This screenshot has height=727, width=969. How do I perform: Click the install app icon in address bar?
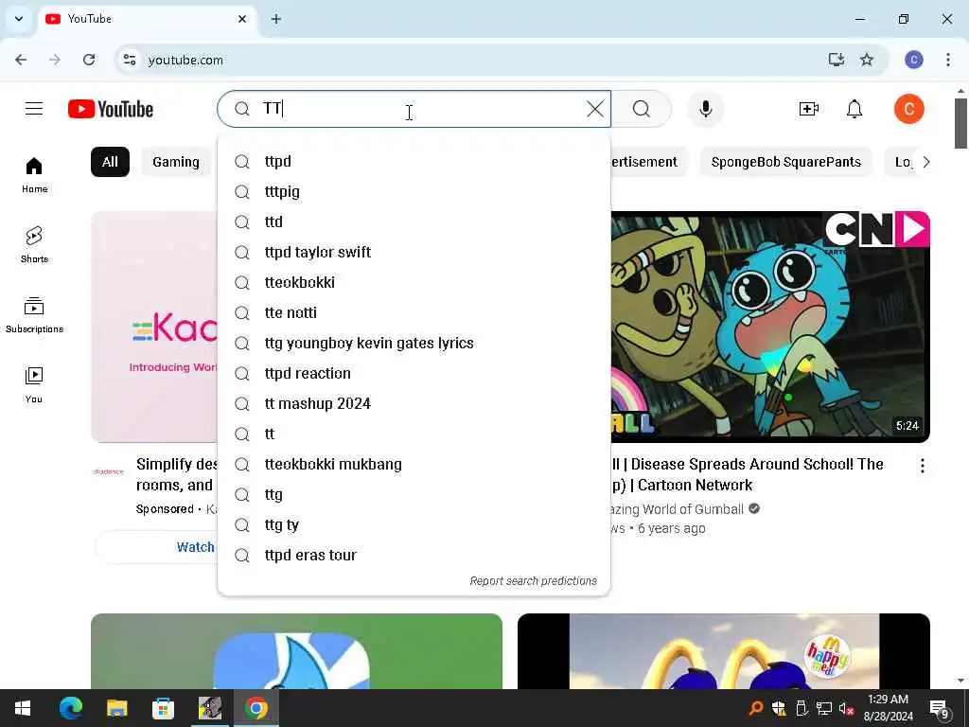point(837,60)
